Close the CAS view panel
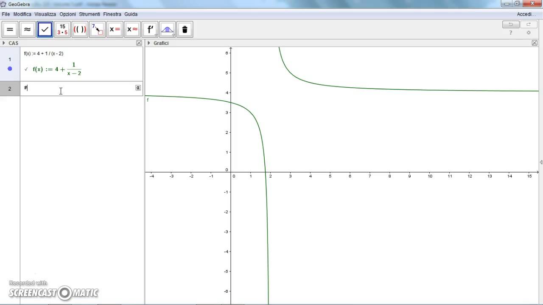 point(139,43)
